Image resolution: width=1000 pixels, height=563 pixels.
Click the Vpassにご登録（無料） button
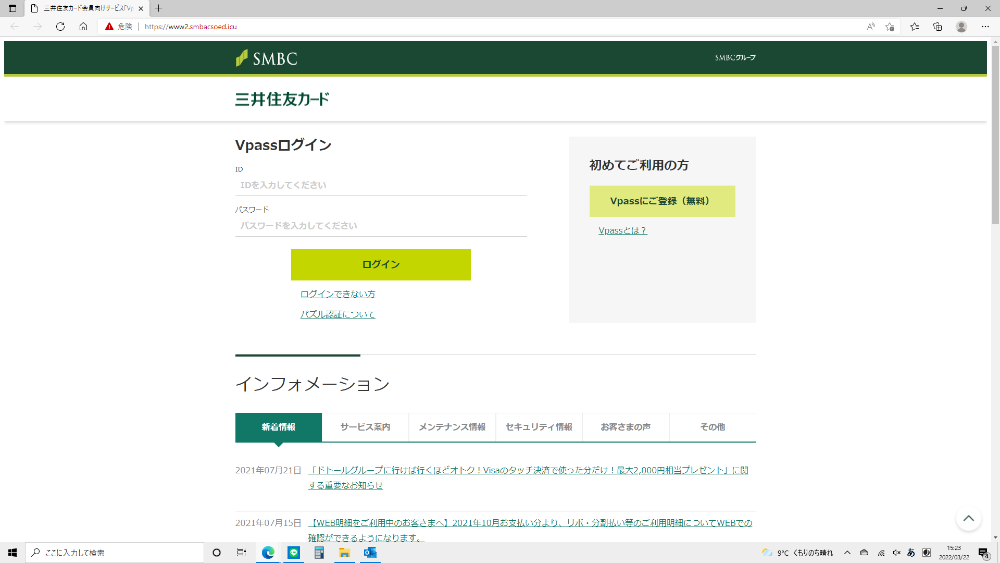coord(662,201)
